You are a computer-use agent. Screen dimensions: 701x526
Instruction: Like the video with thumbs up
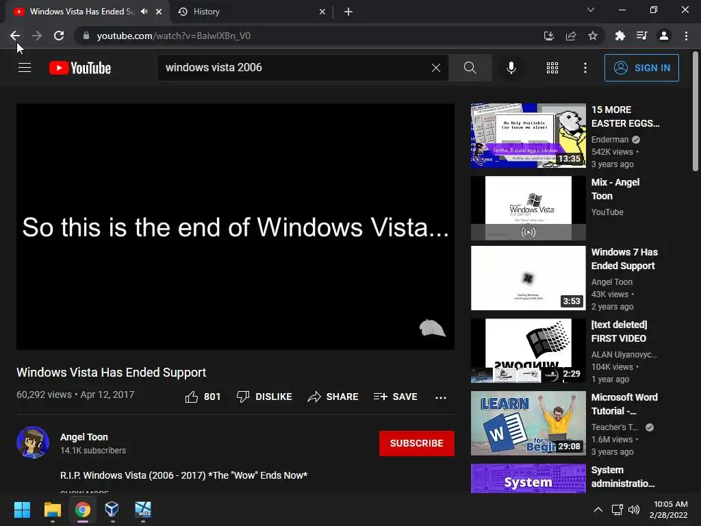203,397
